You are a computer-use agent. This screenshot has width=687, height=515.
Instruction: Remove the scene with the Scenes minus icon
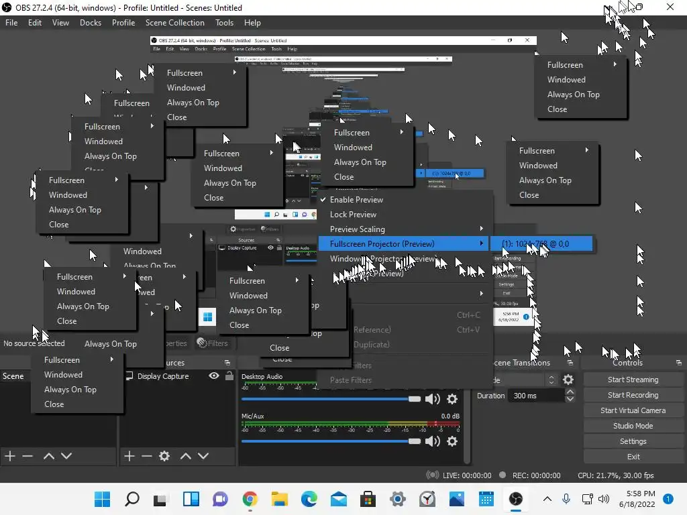click(x=28, y=456)
